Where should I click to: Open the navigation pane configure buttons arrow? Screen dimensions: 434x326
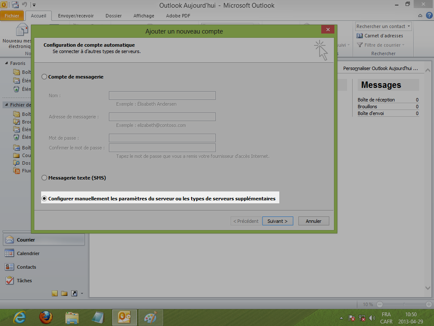click(82, 293)
